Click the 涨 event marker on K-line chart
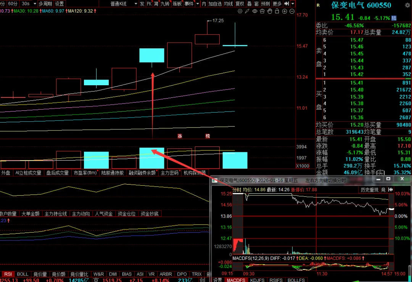Screen dimensions: 412x282 point(180,136)
